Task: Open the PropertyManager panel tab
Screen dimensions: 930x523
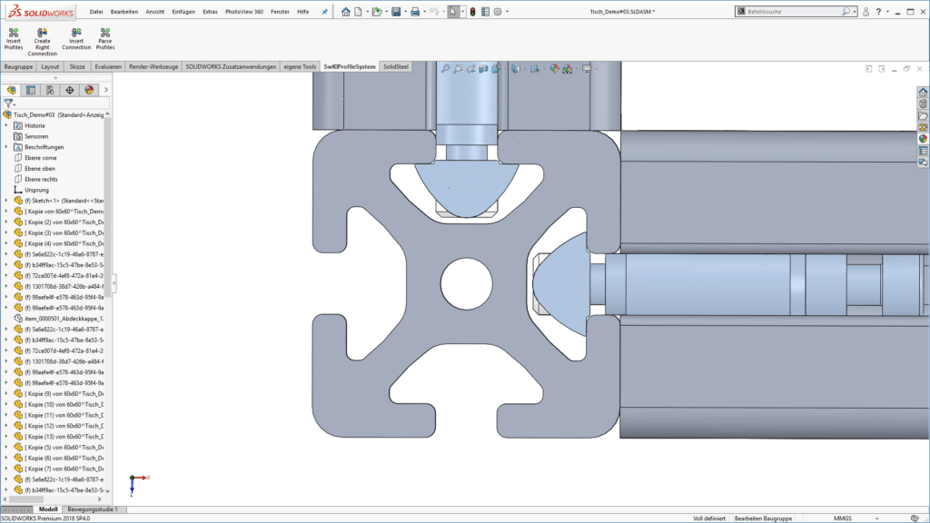Action: point(31,90)
